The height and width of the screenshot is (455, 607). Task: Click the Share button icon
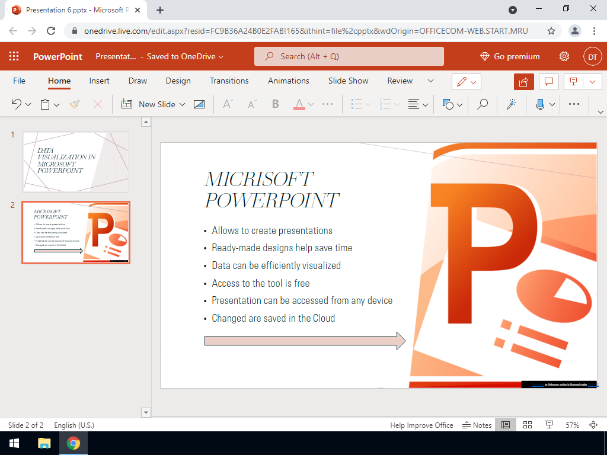click(x=524, y=81)
